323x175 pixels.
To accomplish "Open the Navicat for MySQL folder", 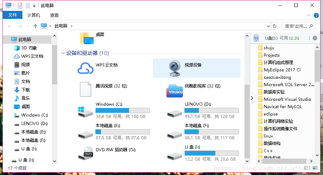I will coord(283,106).
